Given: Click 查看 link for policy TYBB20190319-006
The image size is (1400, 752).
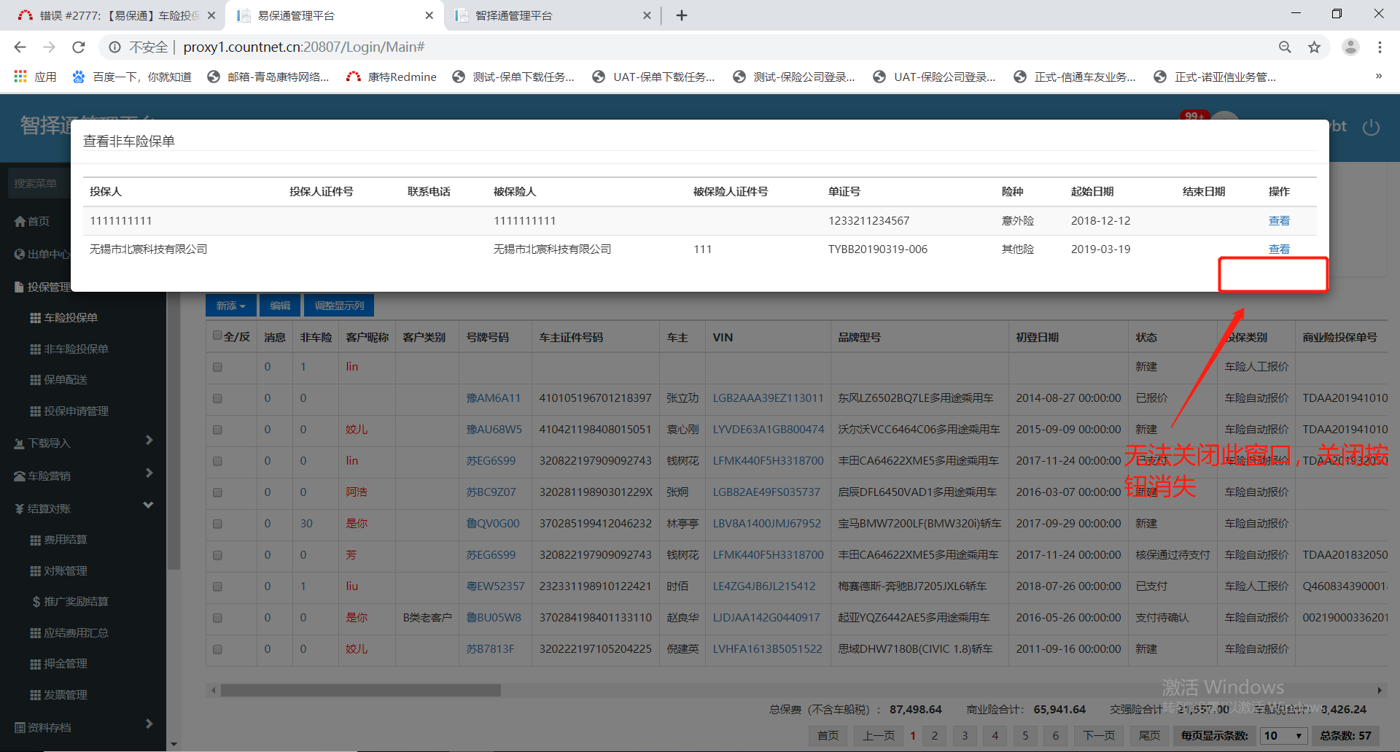Looking at the screenshot, I should tap(1279, 249).
